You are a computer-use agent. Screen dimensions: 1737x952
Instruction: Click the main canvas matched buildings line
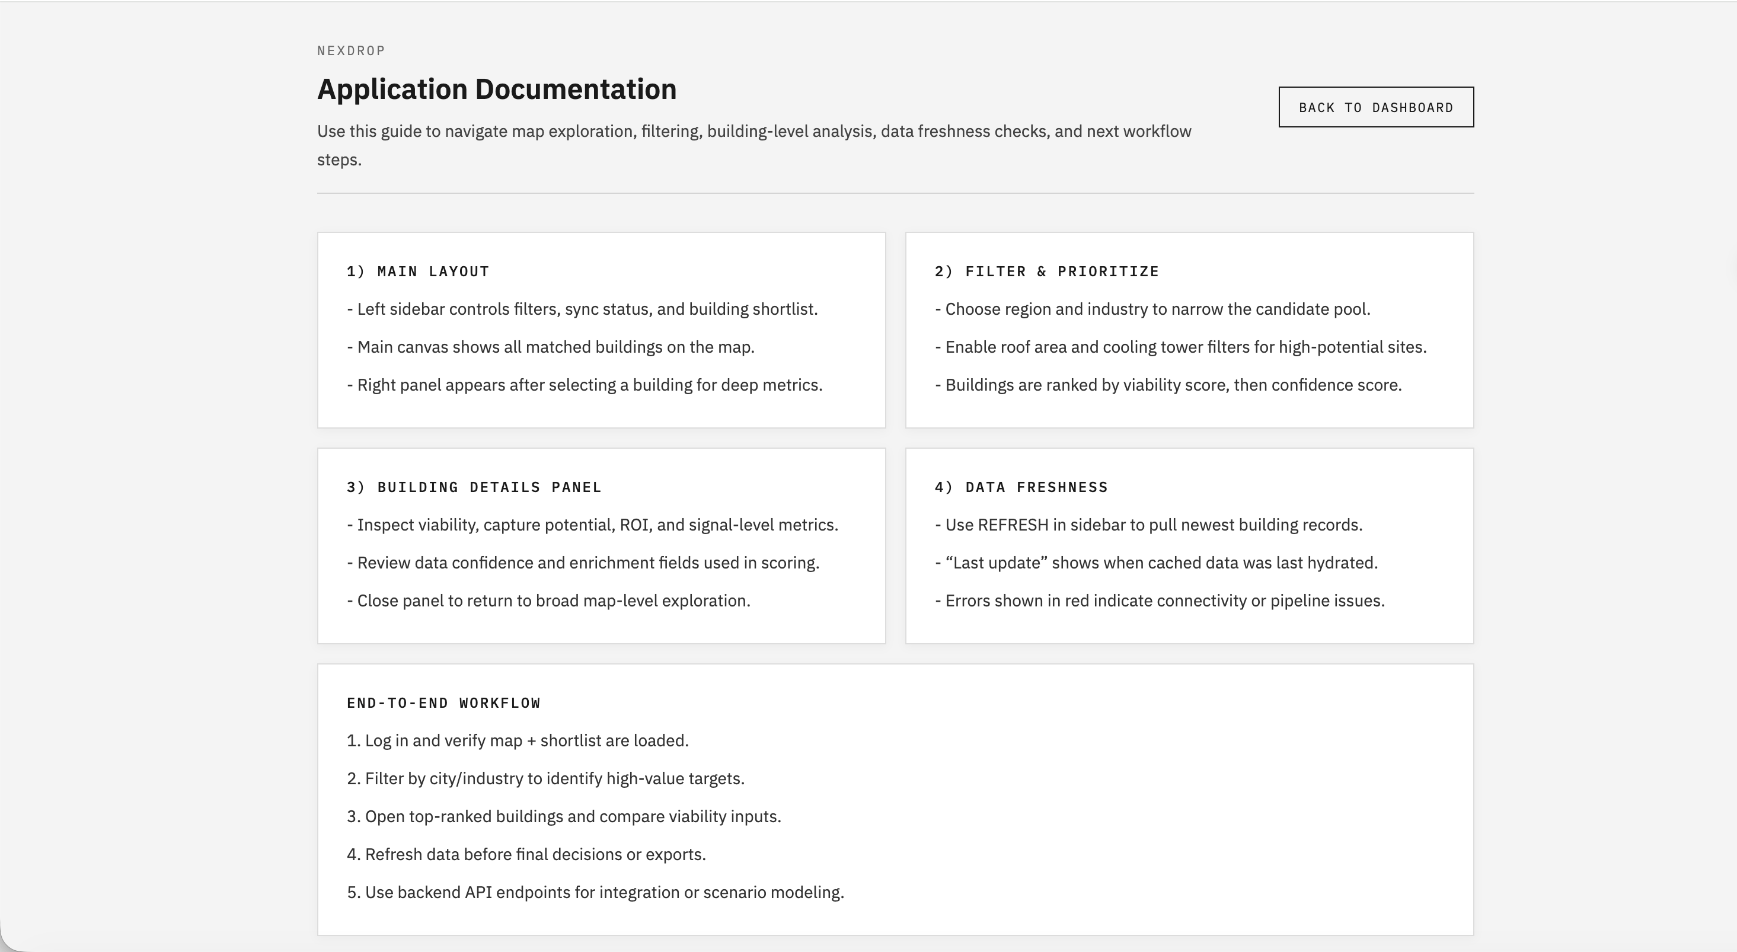pos(550,347)
